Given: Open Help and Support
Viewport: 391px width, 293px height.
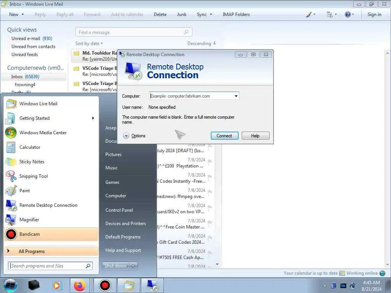Looking at the screenshot, I should coord(123,250).
